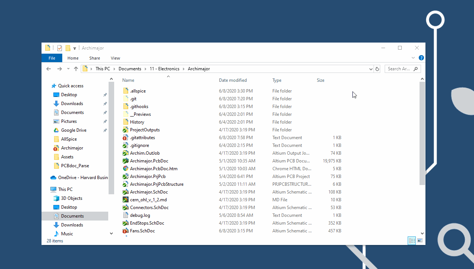
Task: Select Archimajor in navigation pane
Action: click(72, 148)
